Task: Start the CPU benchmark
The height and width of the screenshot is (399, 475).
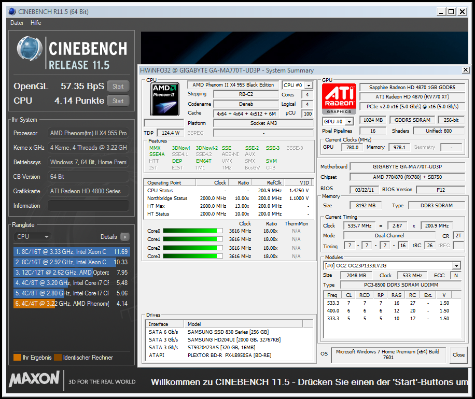Action: tap(118, 101)
